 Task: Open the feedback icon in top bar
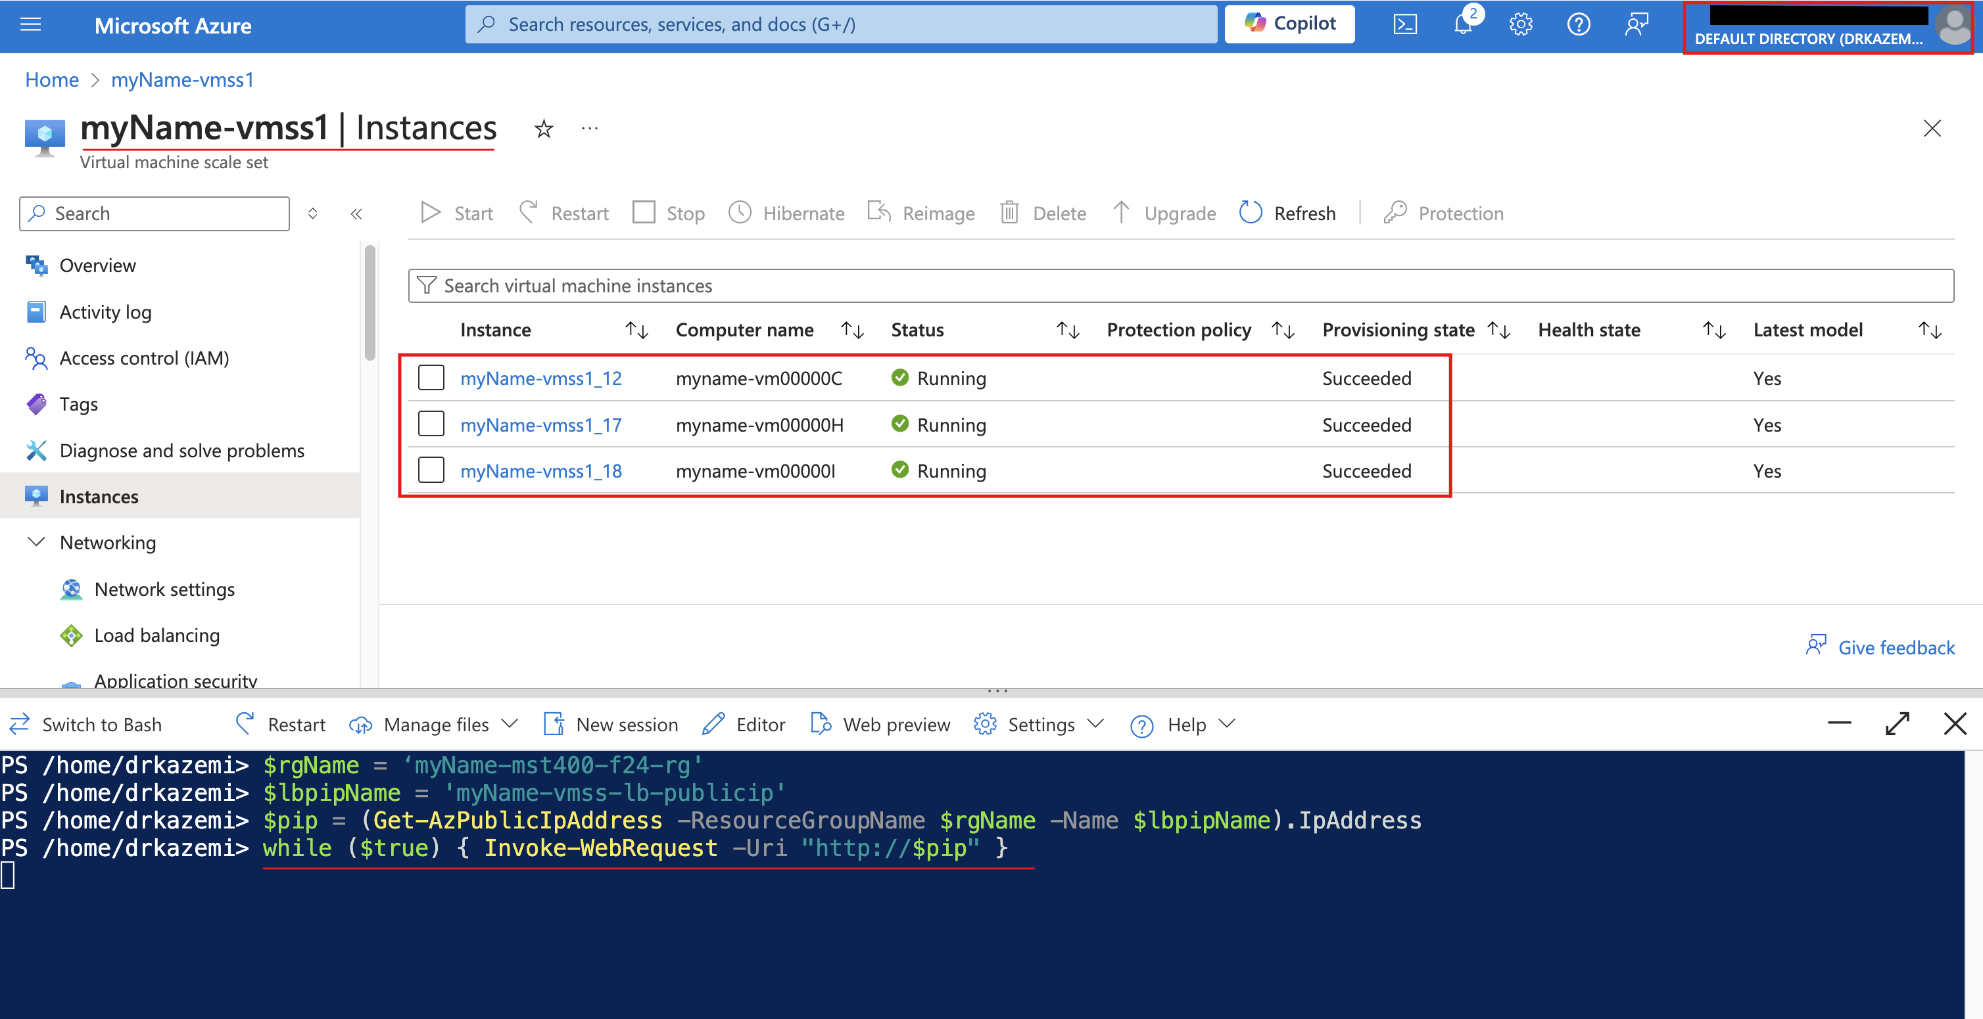pos(1637,24)
